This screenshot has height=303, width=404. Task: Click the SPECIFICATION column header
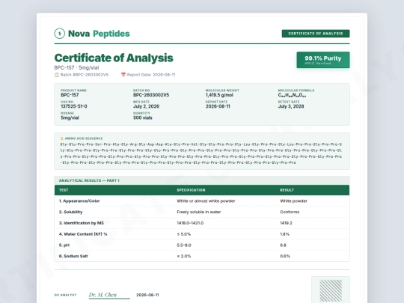[191, 190]
